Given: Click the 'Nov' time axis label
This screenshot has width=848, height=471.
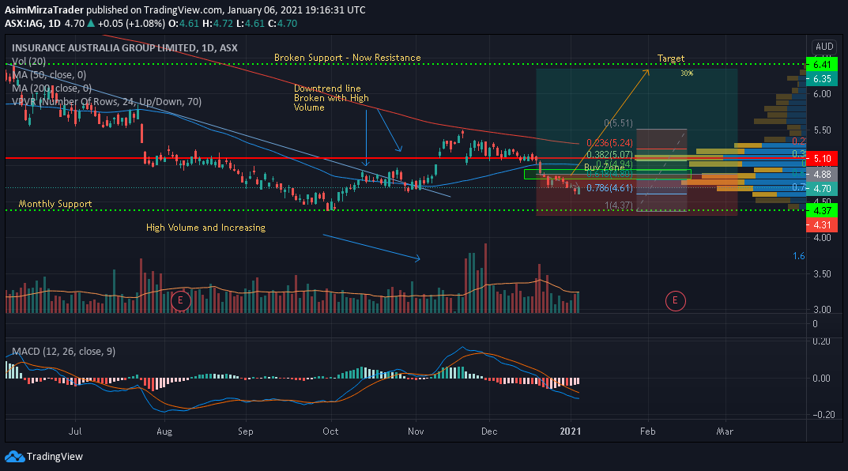Looking at the screenshot, I should 416,431.
